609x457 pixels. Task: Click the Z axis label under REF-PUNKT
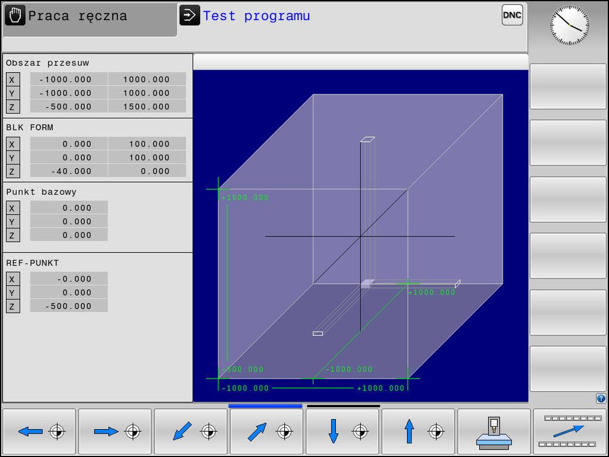pyautogui.click(x=13, y=306)
